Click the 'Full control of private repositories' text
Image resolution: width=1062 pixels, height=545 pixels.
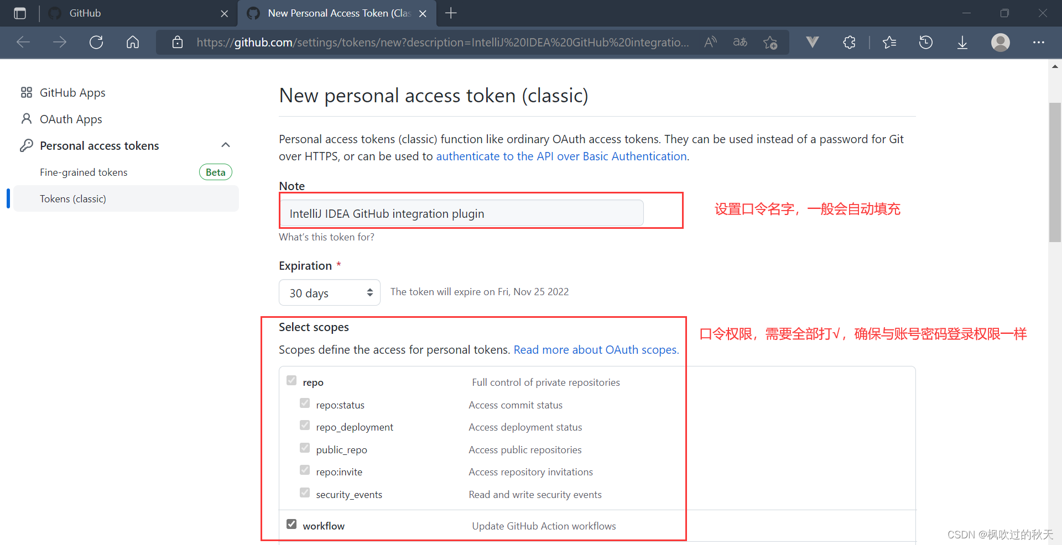(x=546, y=382)
